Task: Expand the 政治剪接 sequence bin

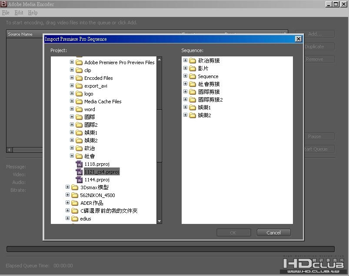Action: (186, 60)
